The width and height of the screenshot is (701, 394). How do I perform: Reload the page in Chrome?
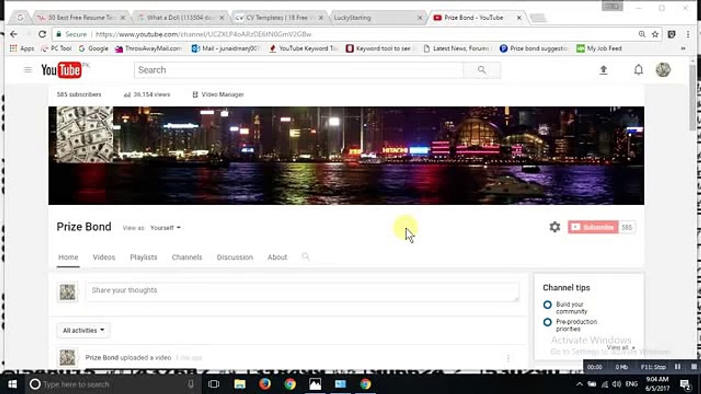pyautogui.click(x=42, y=34)
